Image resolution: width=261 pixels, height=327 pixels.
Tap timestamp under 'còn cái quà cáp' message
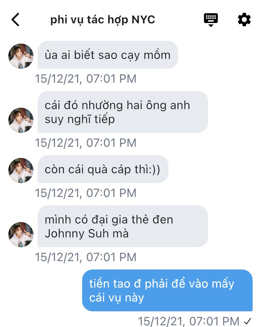[x=86, y=193]
